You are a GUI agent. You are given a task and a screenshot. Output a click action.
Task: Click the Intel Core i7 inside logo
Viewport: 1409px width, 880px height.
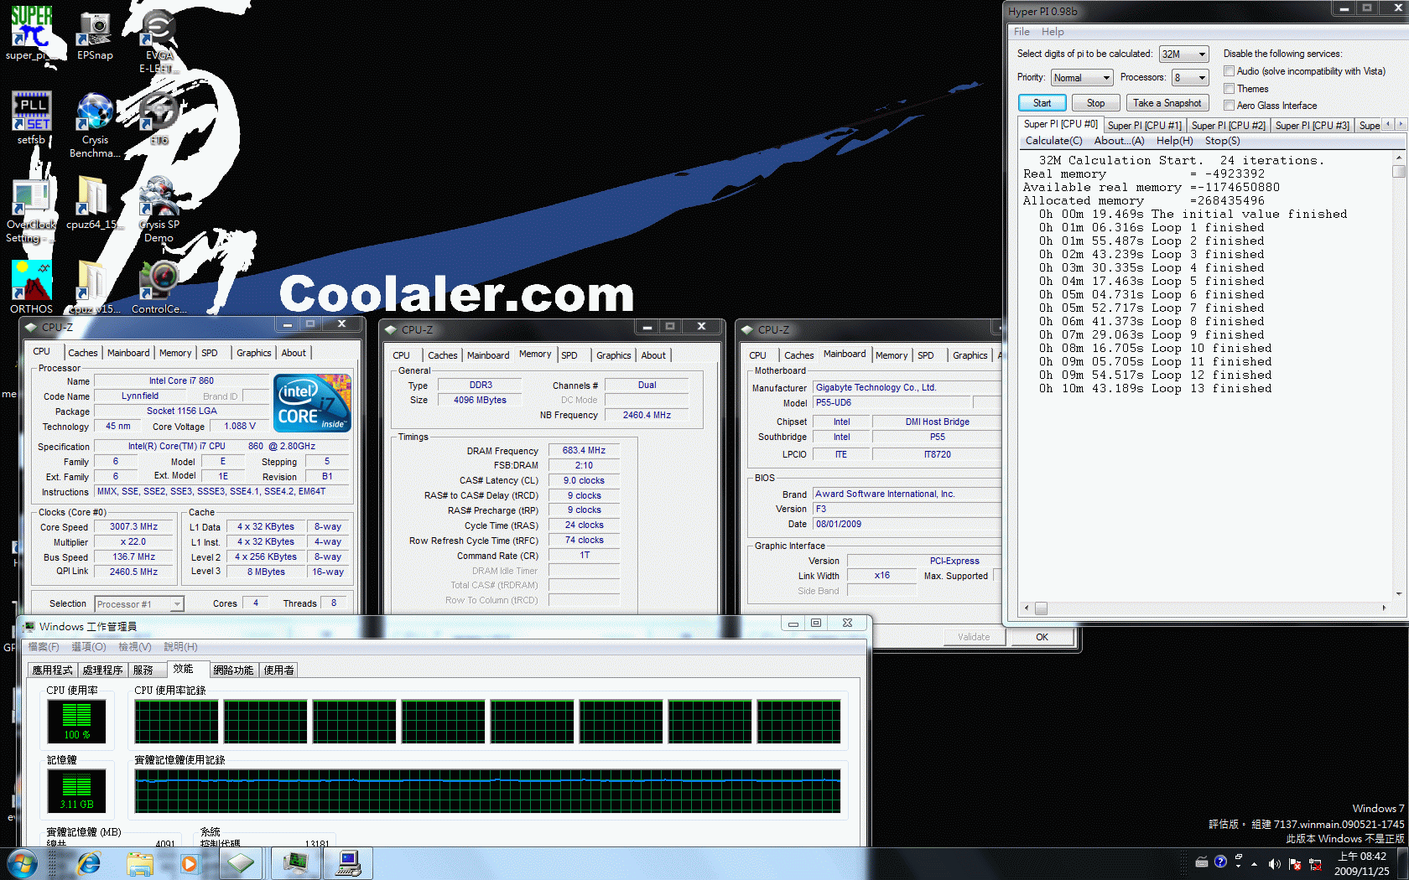click(x=312, y=403)
